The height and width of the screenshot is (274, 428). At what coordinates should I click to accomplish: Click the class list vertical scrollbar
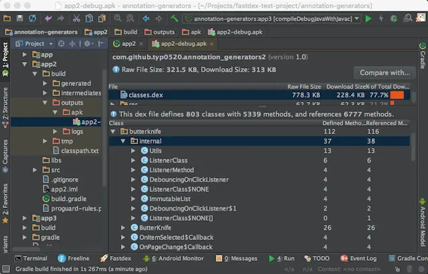point(413,147)
